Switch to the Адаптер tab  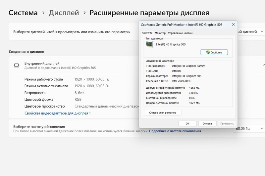click(147, 33)
